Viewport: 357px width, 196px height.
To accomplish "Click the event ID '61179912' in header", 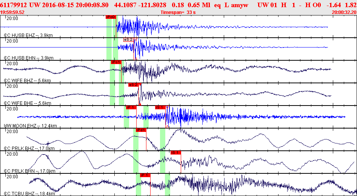I will pos(14,5).
